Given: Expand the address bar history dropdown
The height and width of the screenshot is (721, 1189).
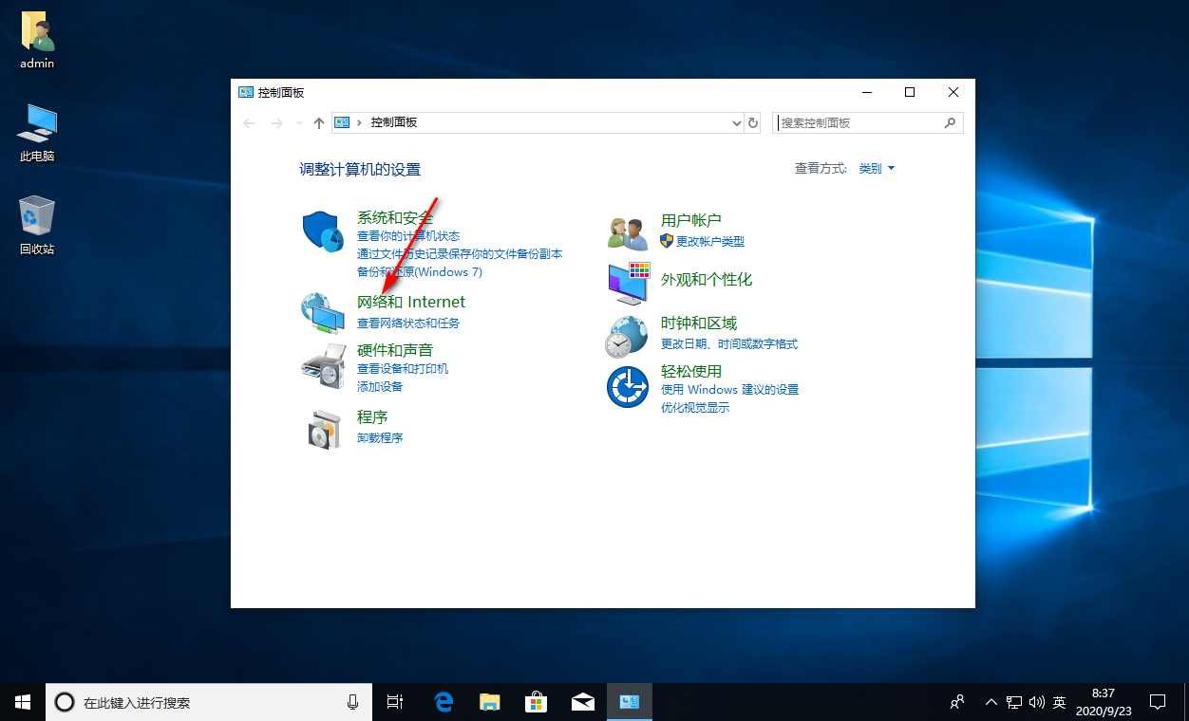Looking at the screenshot, I should tap(737, 122).
